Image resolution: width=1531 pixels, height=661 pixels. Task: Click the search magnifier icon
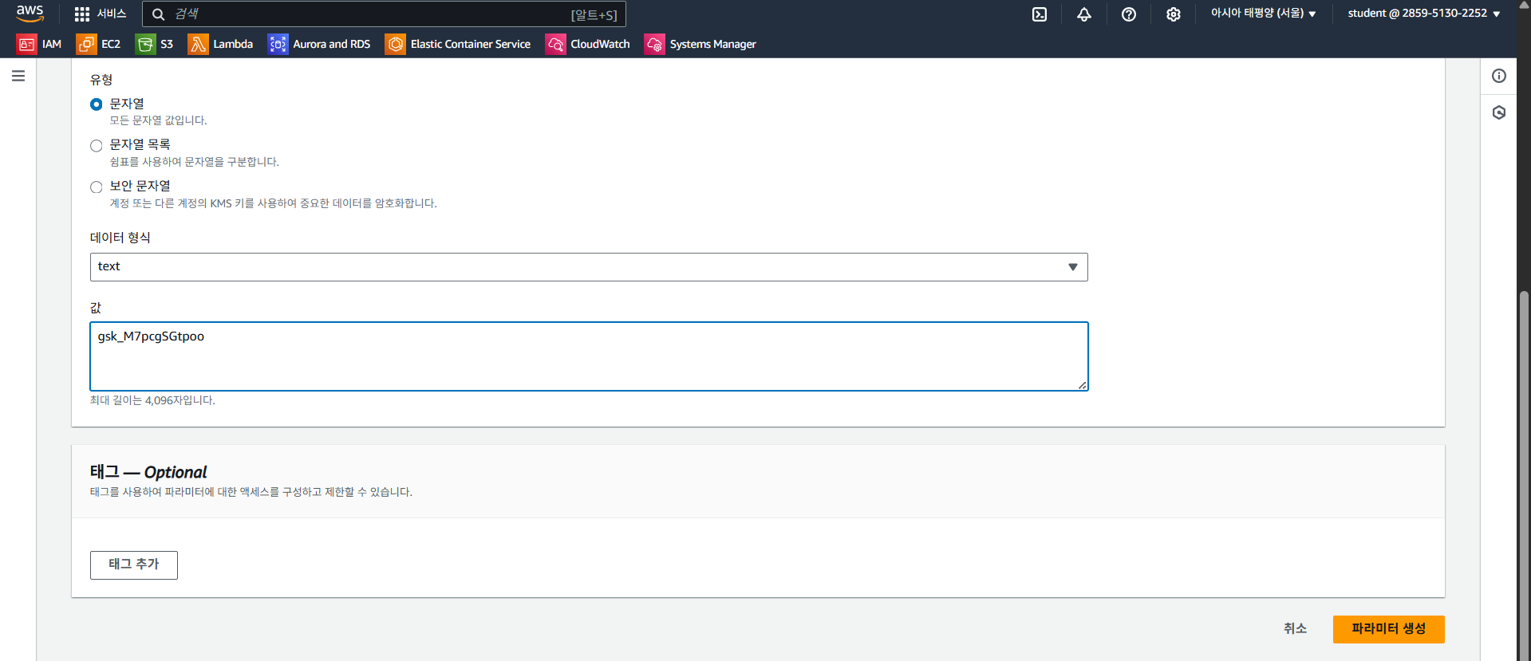click(158, 14)
